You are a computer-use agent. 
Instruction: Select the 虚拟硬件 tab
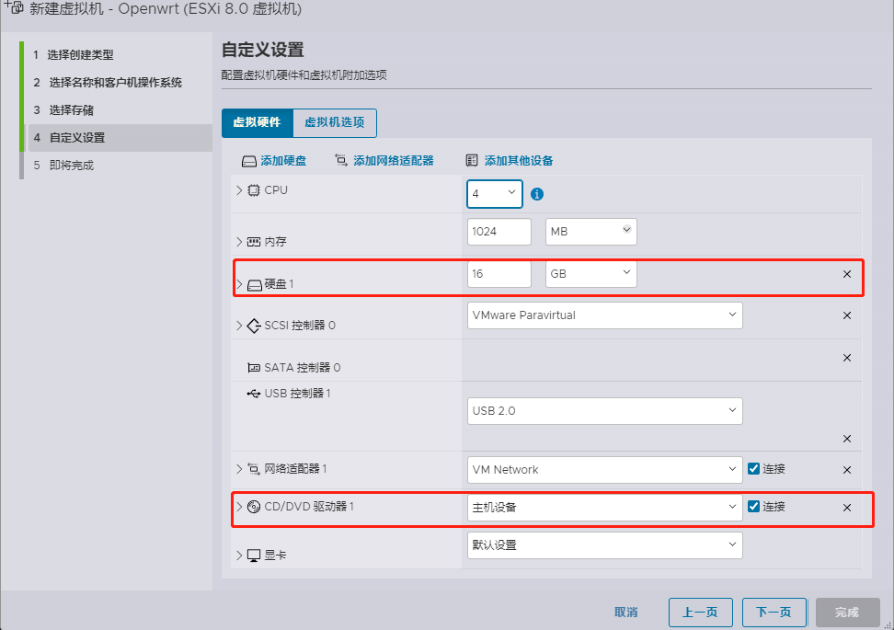coord(257,122)
